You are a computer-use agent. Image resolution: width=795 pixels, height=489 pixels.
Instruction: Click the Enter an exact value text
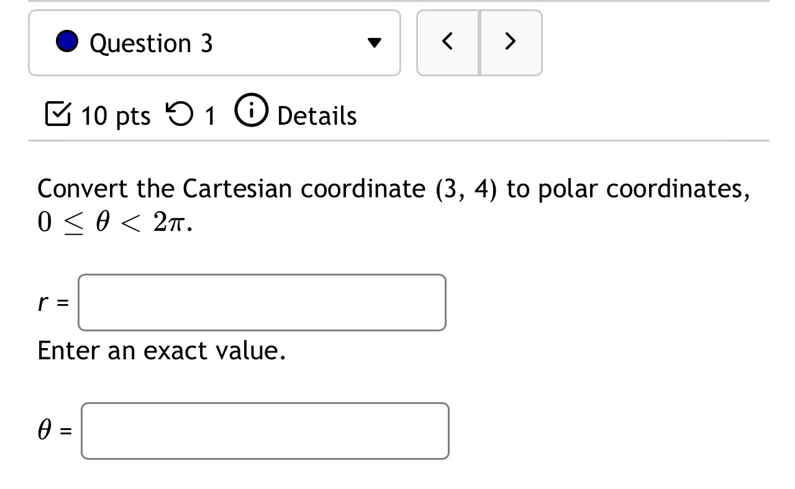point(161,351)
